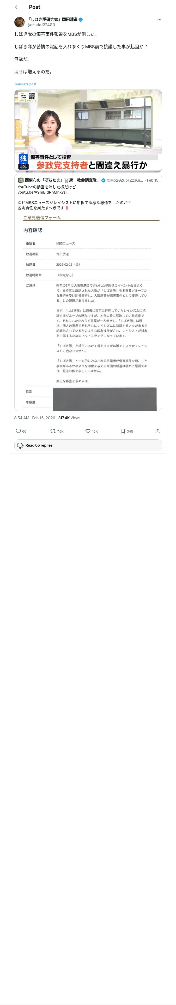Image resolution: width=176 pixels, height=1005 pixels.
Task: Repost using the 7.5K retweet icon
Action: pyautogui.click(x=53, y=431)
